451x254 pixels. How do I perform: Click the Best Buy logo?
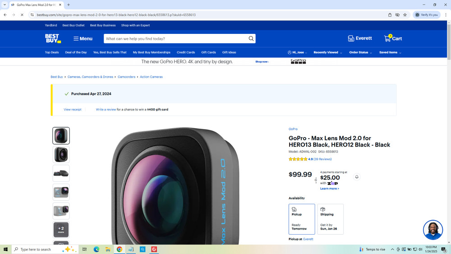point(53,38)
